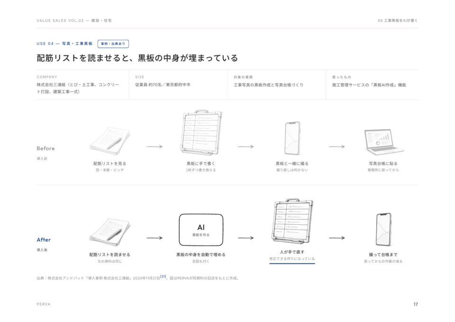Screen dimensions: 455x322
Task: Click the After smartphone illustration
Action: (x=383, y=230)
